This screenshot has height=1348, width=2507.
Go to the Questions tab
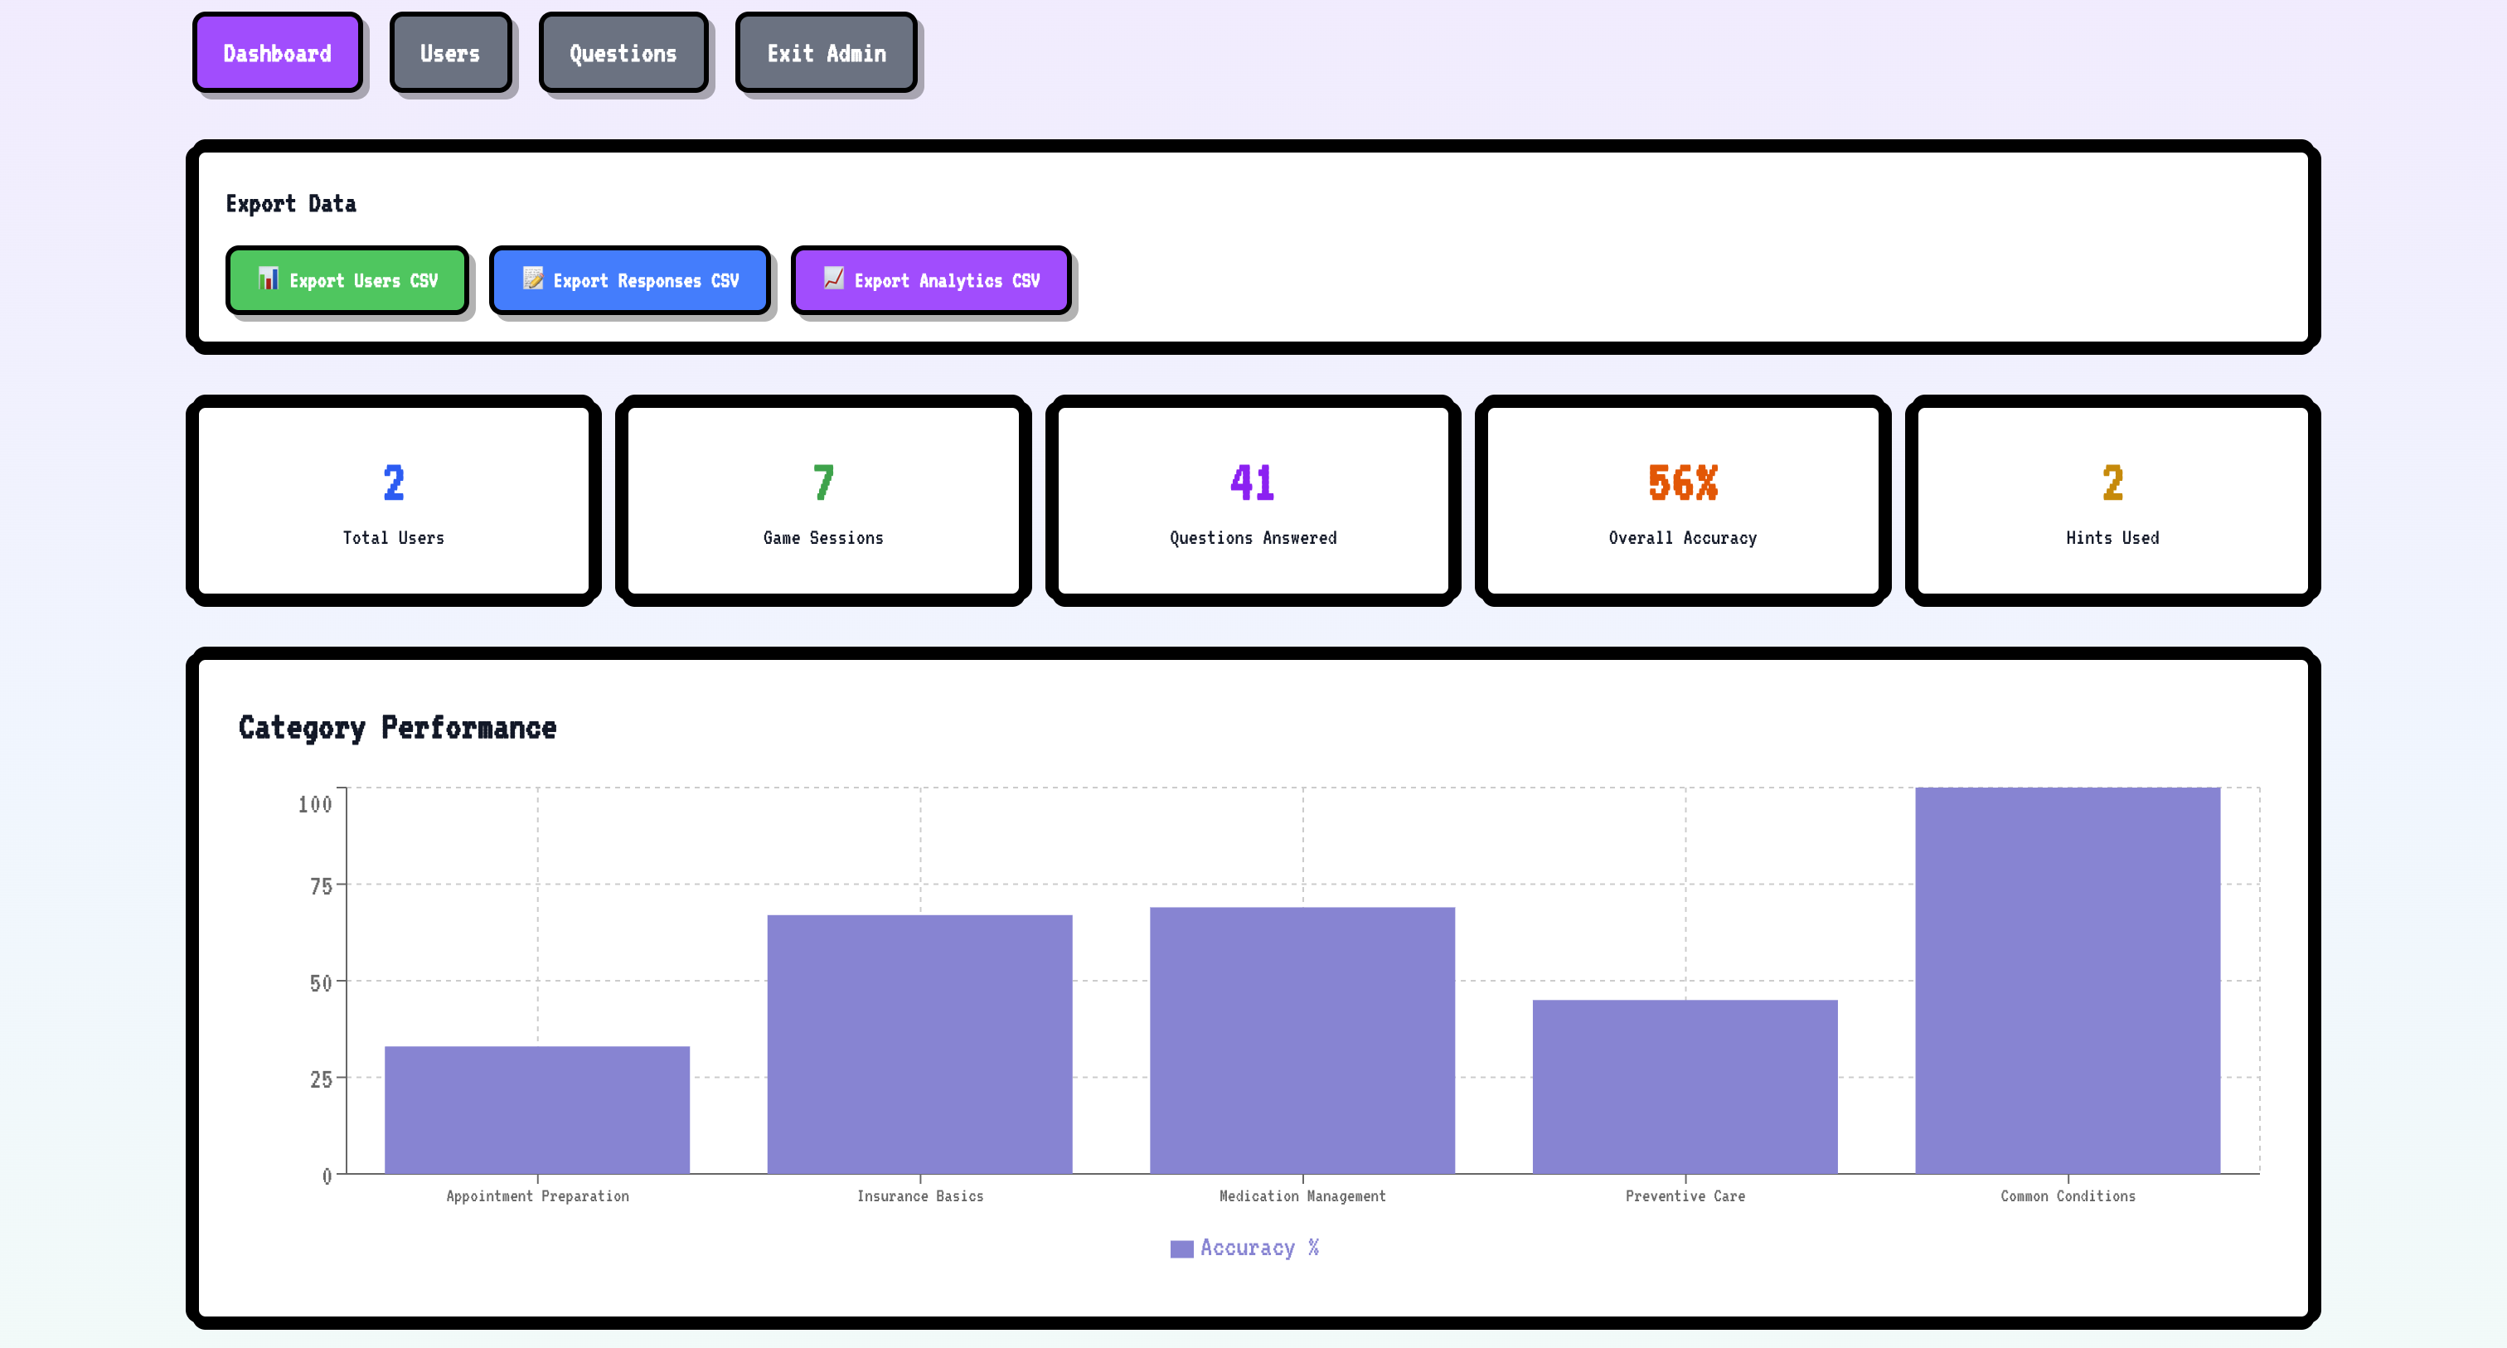[623, 54]
